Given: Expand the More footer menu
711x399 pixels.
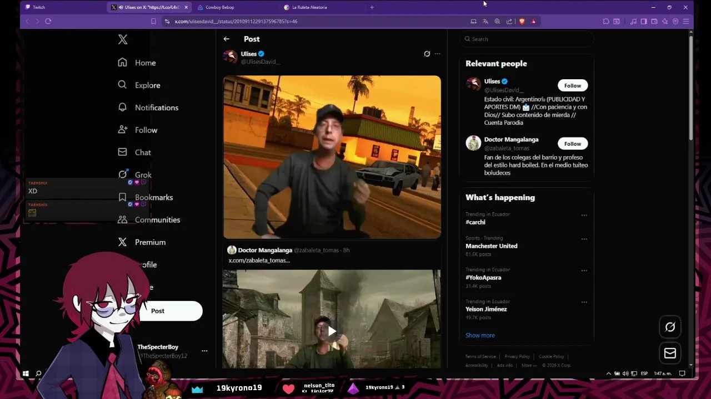Looking at the screenshot, I should 529,365.
